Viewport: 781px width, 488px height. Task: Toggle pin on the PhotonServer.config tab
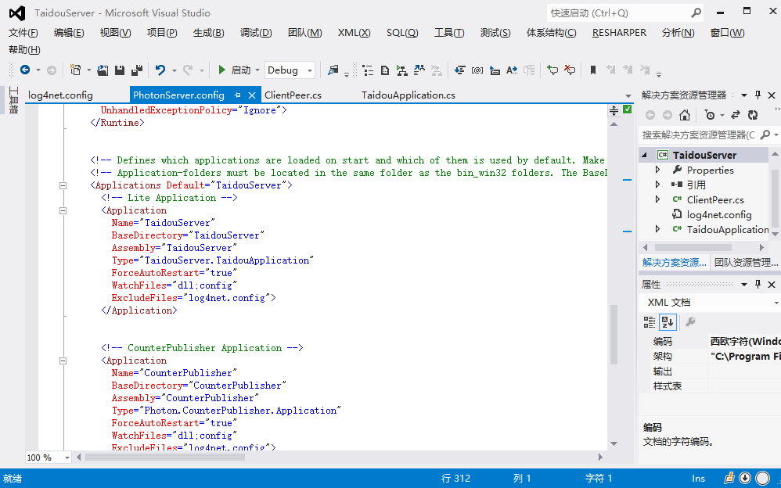238,95
